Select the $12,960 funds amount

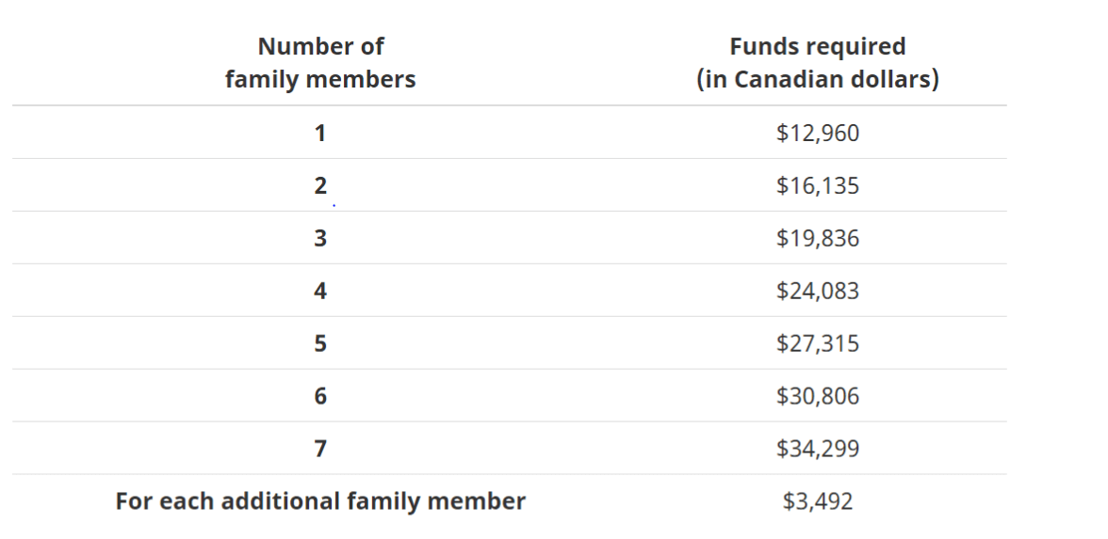click(x=818, y=133)
